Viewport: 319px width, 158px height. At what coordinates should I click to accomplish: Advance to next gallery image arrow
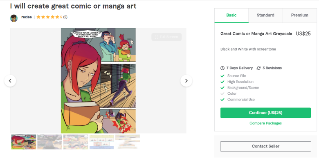(x=186, y=80)
